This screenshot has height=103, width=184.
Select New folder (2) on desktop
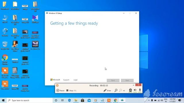coord(15,20)
